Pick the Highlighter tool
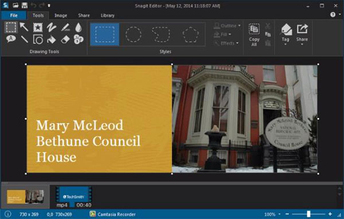This screenshot has height=219, width=344. [x=65, y=27]
